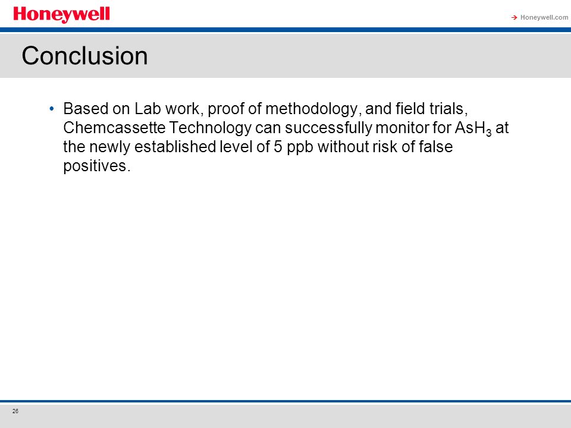Select the word Technology in second line

click(210, 128)
